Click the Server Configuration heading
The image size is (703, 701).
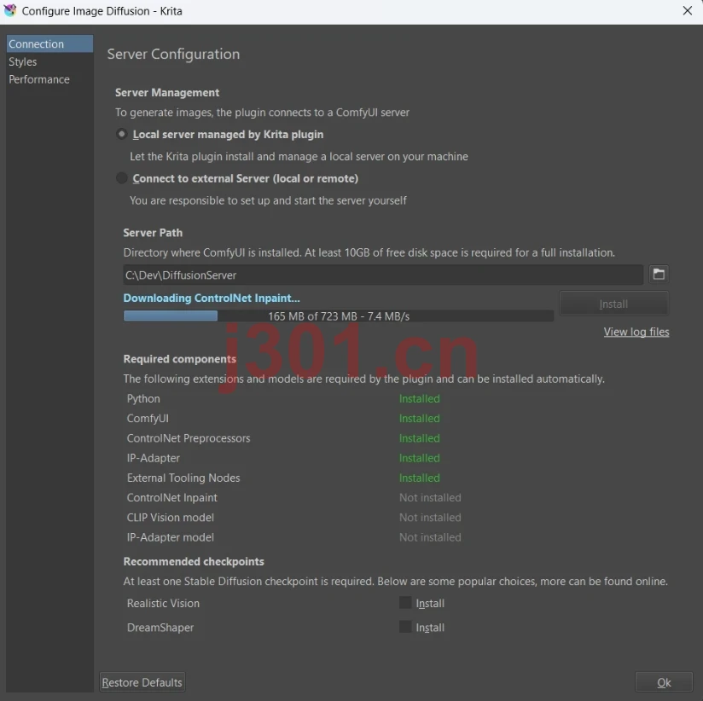(173, 54)
